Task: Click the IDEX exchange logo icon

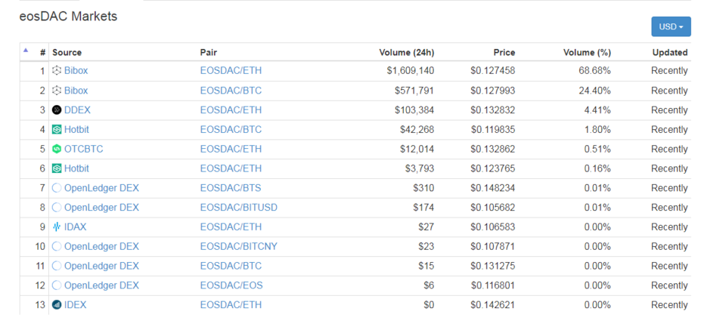Action: pyautogui.click(x=57, y=305)
